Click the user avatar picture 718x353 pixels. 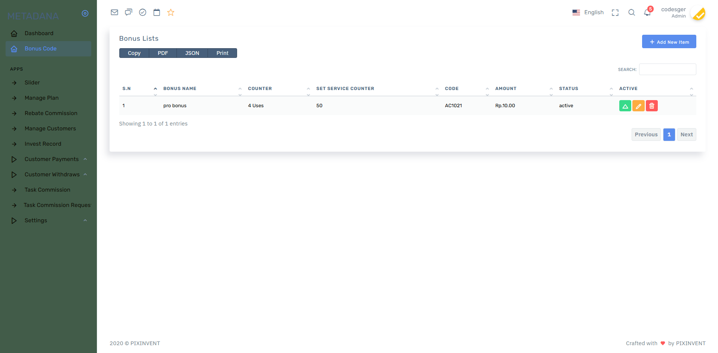(698, 13)
